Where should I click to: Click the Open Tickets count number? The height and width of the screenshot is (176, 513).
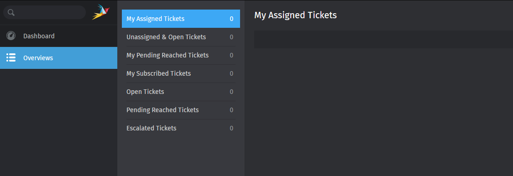[x=232, y=92]
